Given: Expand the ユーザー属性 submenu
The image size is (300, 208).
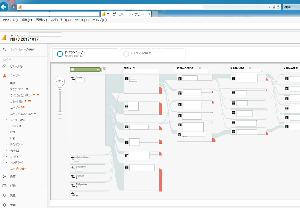Looking at the screenshot, I should coord(6,120).
